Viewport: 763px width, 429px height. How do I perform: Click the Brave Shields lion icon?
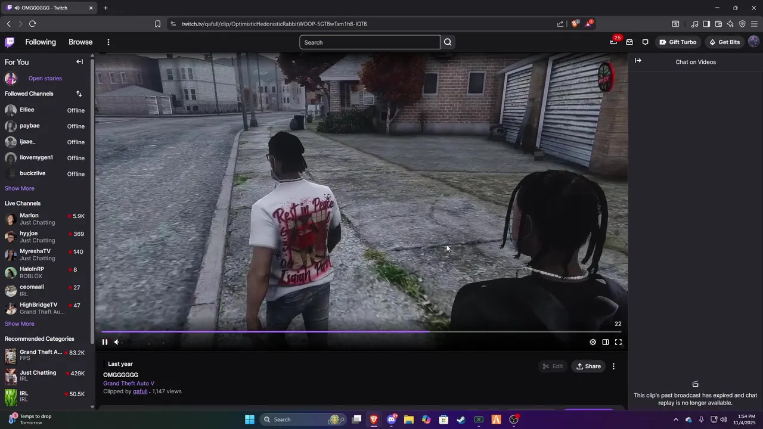[575, 24]
